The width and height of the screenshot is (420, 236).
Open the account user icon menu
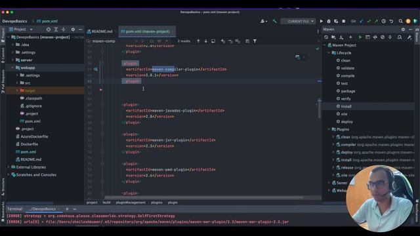pos(264,21)
